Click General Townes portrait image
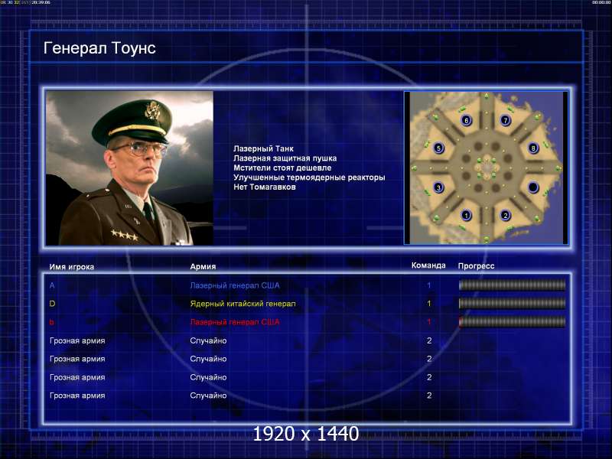612x459 pixels. 129,168
